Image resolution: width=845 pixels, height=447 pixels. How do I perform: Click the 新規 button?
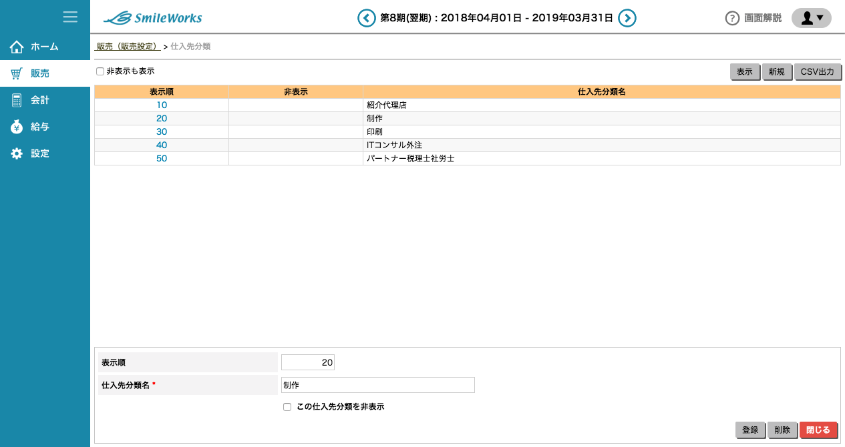[x=776, y=72]
